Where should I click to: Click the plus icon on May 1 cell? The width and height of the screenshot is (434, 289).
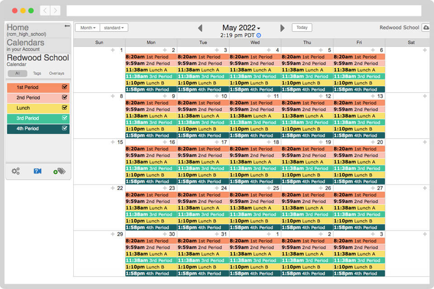click(x=113, y=50)
